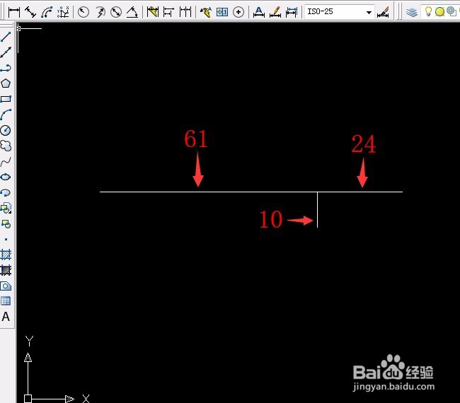This screenshot has width=460, height=403.
Task: Toggle the layer freeze sun icon
Action: point(439,12)
